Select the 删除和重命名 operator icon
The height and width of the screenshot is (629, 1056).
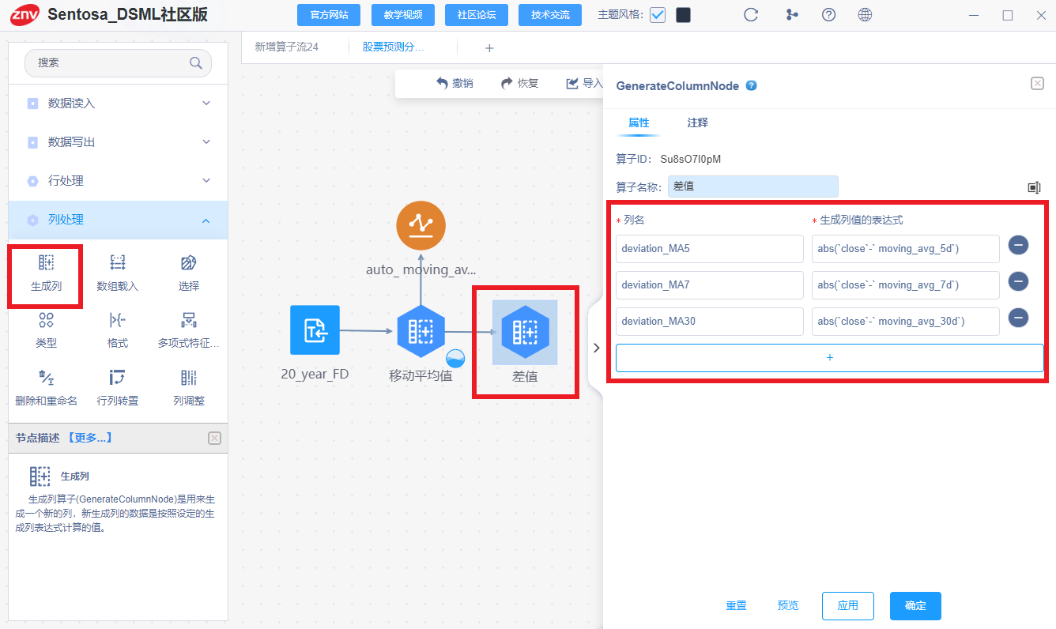click(46, 377)
